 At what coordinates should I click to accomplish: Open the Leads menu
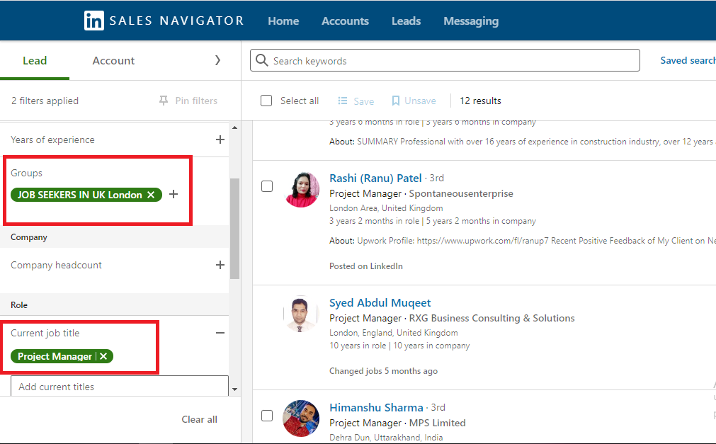click(x=407, y=21)
